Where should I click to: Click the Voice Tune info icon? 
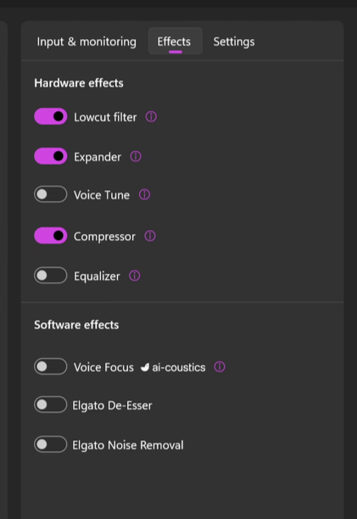pyautogui.click(x=144, y=194)
